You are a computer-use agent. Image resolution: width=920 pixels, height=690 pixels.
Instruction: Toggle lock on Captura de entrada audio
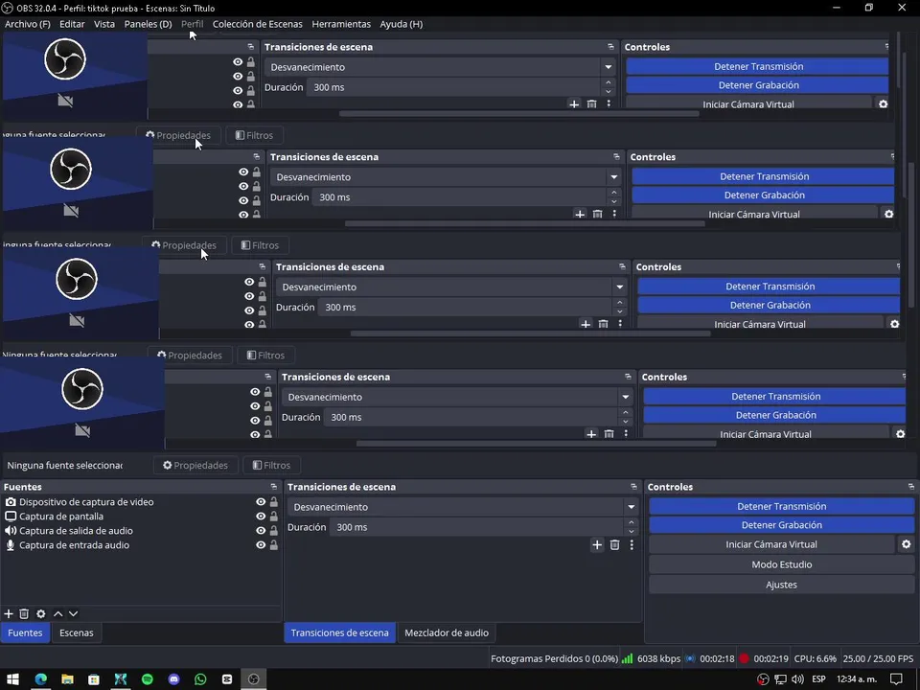point(274,545)
